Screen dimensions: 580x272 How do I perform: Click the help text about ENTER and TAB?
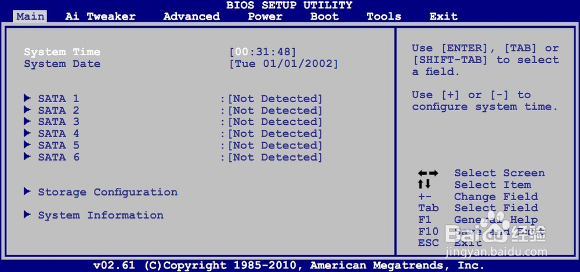tap(485, 60)
